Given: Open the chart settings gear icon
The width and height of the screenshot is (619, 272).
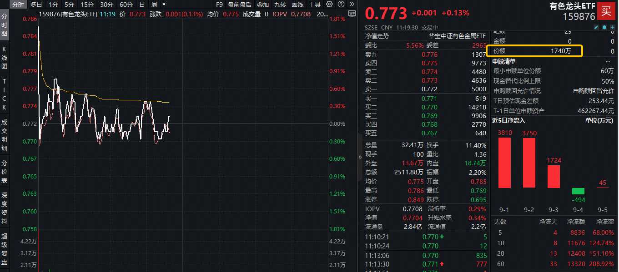Looking at the screenshot, I should tap(329, 5).
